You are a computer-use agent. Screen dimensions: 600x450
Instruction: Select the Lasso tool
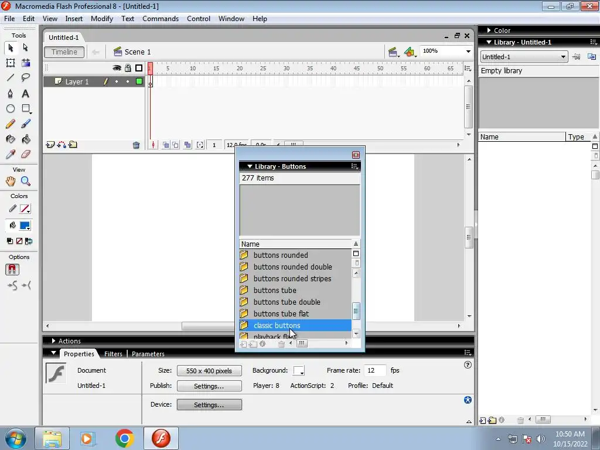26,78
